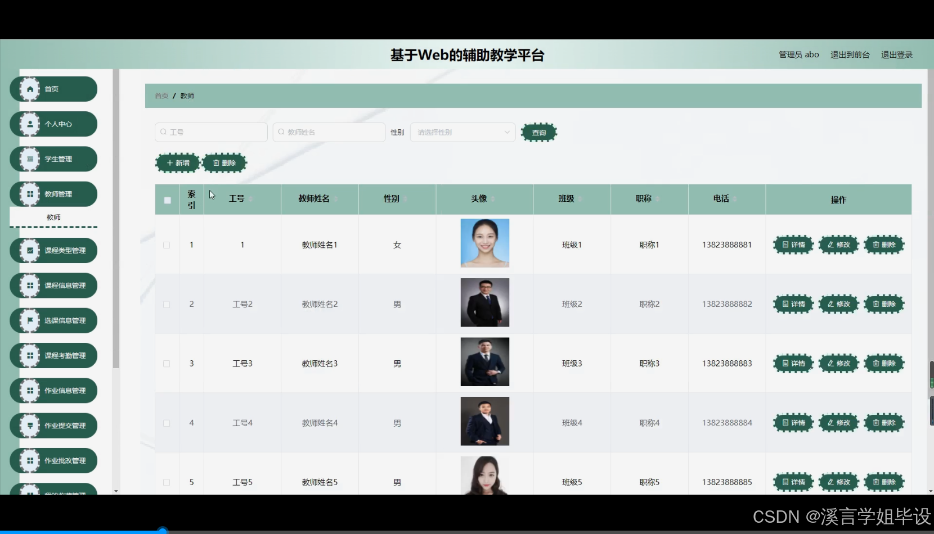Screen dimensions: 934x534
Task: Click the avatar photo of 教师姓名3
Action: coord(485,362)
